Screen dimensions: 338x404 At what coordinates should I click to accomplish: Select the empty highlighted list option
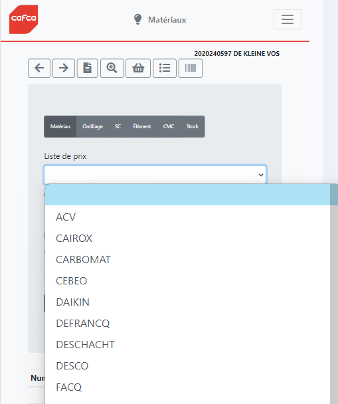[188, 195]
